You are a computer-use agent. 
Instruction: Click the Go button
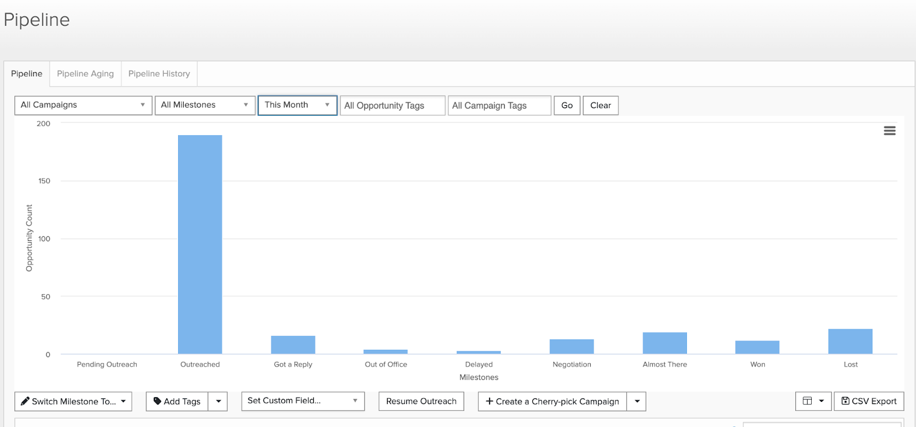pyautogui.click(x=567, y=106)
